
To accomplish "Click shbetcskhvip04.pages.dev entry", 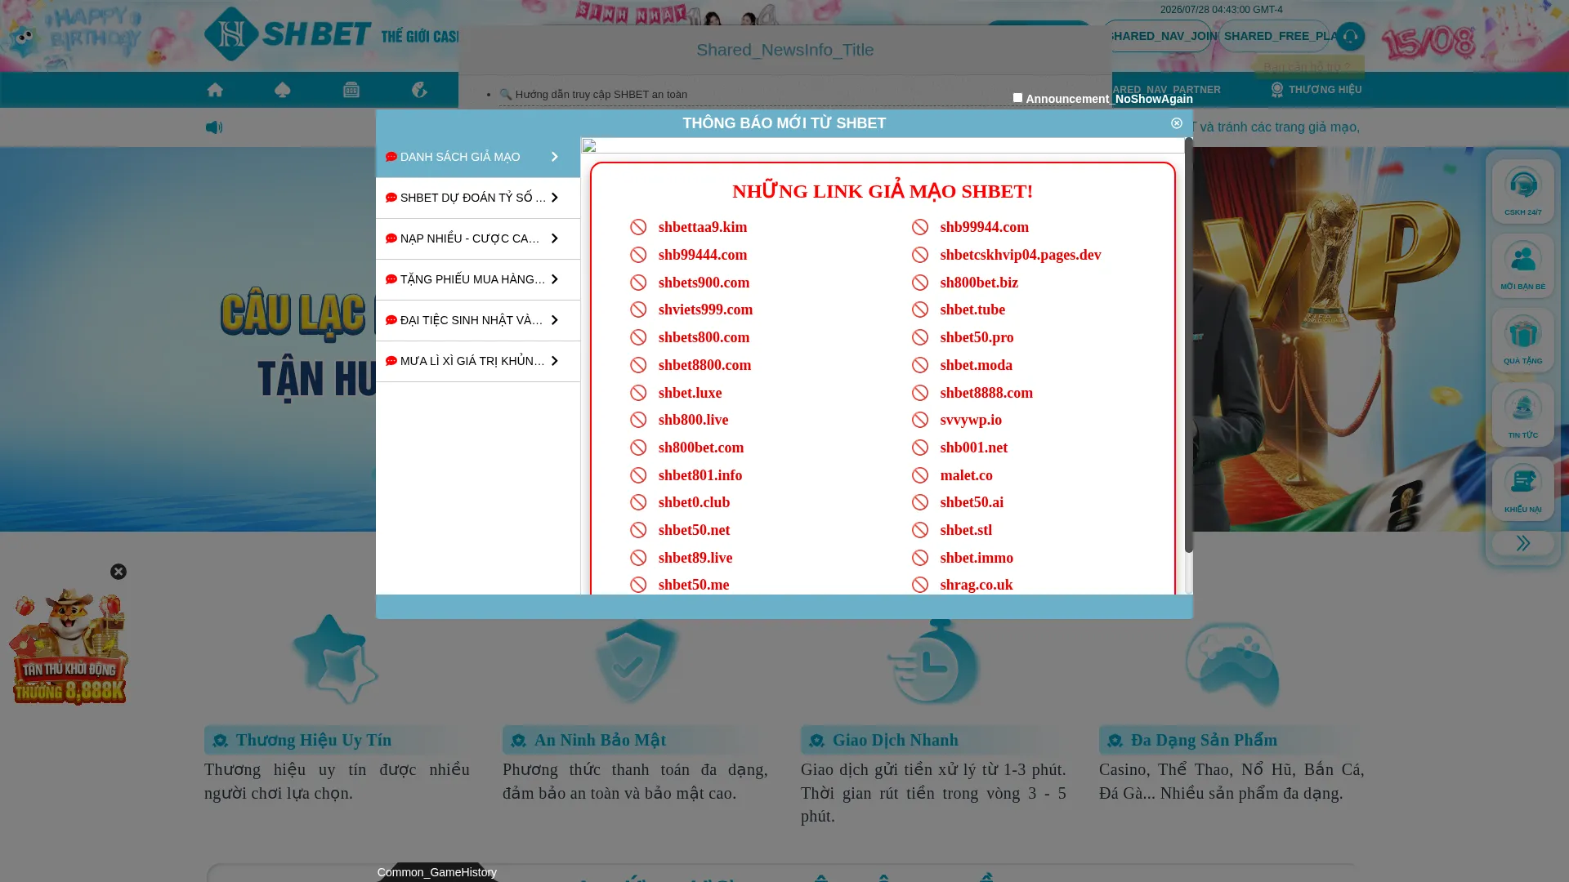I will [1021, 255].
